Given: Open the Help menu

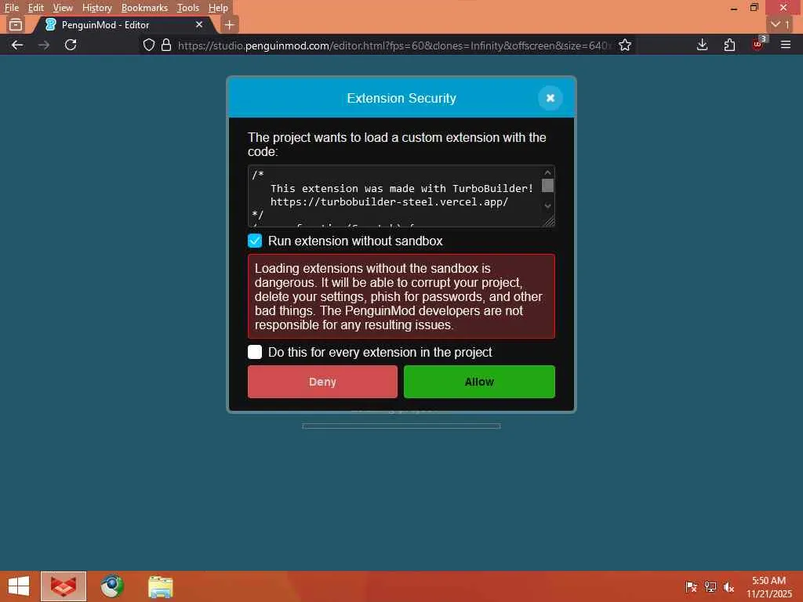Looking at the screenshot, I should click(218, 8).
